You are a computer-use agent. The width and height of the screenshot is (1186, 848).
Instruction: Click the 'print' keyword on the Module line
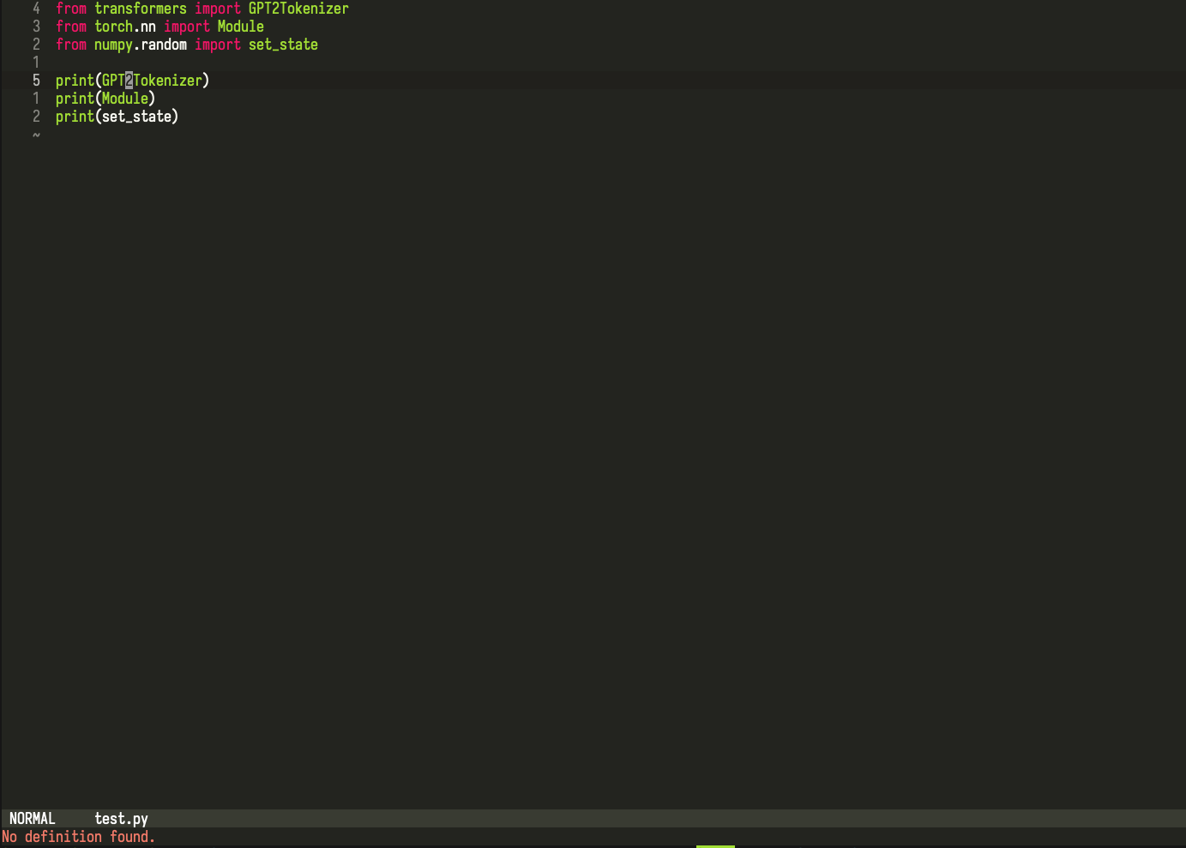tap(75, 99)
